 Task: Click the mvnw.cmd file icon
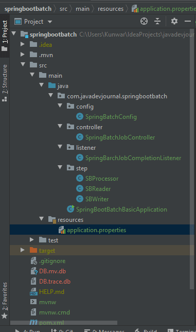(x=33, y=312)
